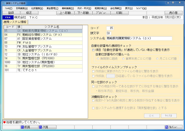Screen dimensions: 185x131
Task: Open the ウィンドウ(W) menu
Action: (x=141, y=8)
